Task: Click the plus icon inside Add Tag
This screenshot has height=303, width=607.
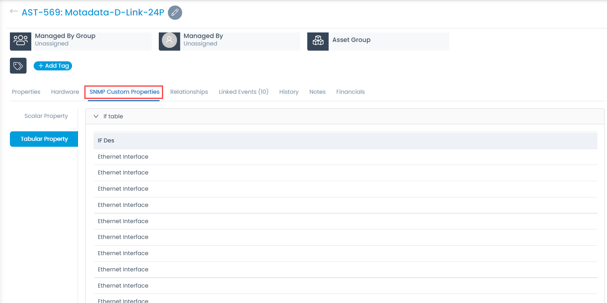Action: coord(42,66)
